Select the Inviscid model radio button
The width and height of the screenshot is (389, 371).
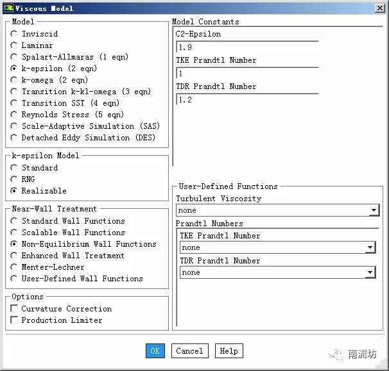[14, 34]
